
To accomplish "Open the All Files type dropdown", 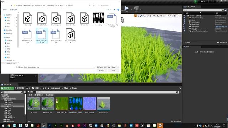I will [108, 67].
